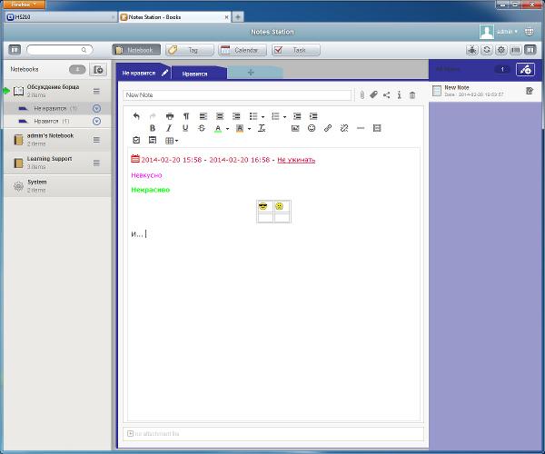Insert an image into the note
The width and height of the screenshot is (545, 454).
coord(295,128)
